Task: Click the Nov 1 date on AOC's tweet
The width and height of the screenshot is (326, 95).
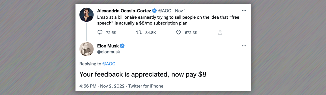Action: tap(180, 11)
